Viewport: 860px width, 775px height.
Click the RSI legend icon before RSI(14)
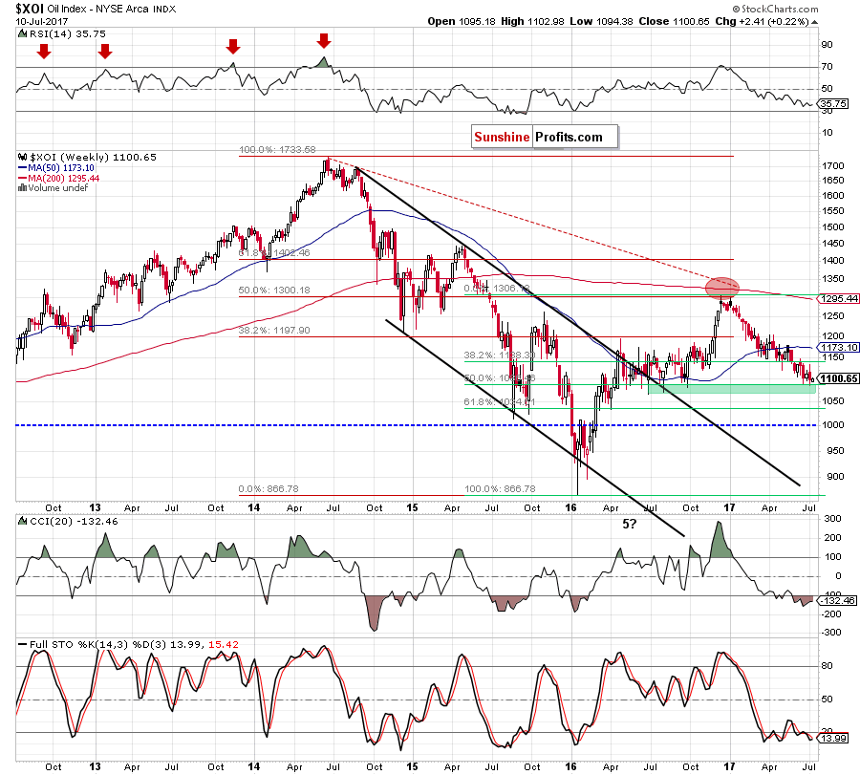point(22,34)
